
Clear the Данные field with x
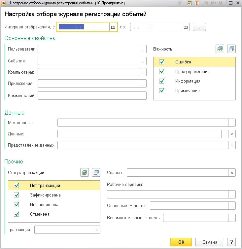tap(232, 134)
